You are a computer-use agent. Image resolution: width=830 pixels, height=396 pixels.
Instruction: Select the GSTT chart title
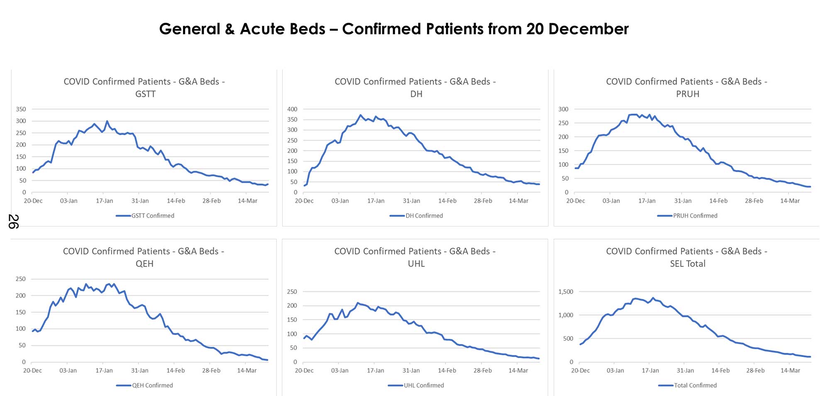click(x=144, y=87)
